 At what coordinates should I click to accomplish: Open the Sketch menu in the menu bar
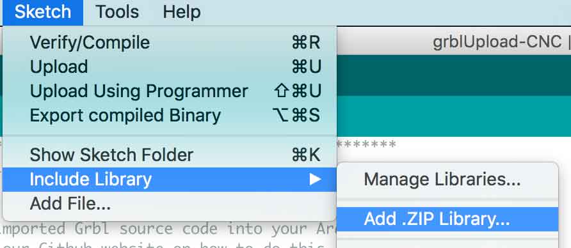[43, 12]
